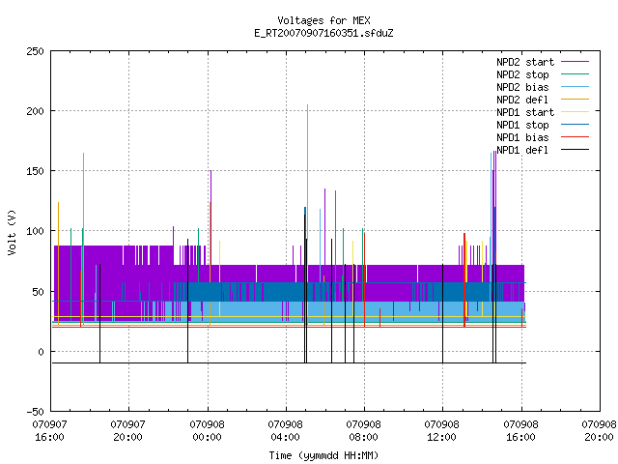Click the y-axis tick label 150
Viewport: 618px width, 464px height.
35,171
